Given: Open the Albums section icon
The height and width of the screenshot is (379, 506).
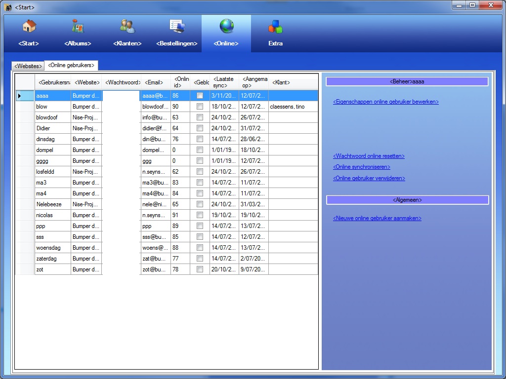Looking at the screenshot, I should pyautogui.click(x=78, y=27).
